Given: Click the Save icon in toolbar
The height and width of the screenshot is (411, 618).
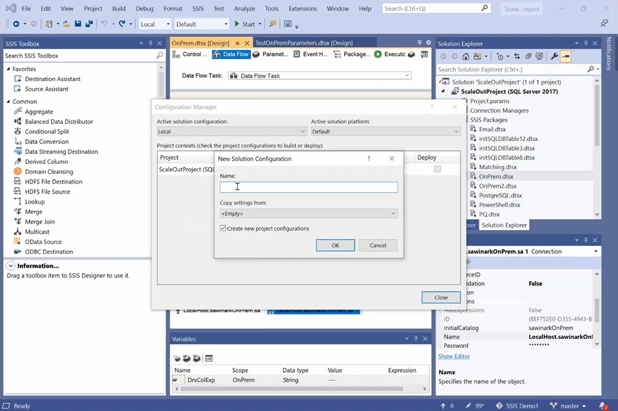Looking at the screenshot, I should (x=78, y=24).
